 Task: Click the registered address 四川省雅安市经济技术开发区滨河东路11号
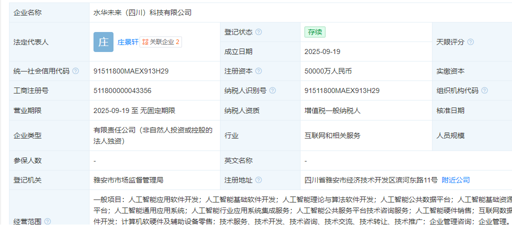[371, 180]
